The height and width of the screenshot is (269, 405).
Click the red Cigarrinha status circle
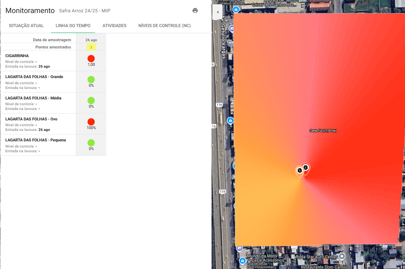click(x=91, y=59)
